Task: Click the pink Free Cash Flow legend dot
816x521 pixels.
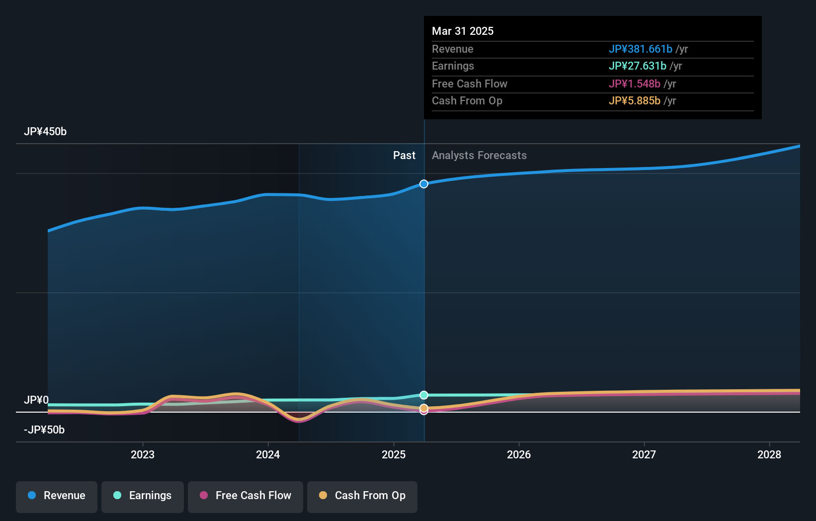Action: (x=204, y=496)
